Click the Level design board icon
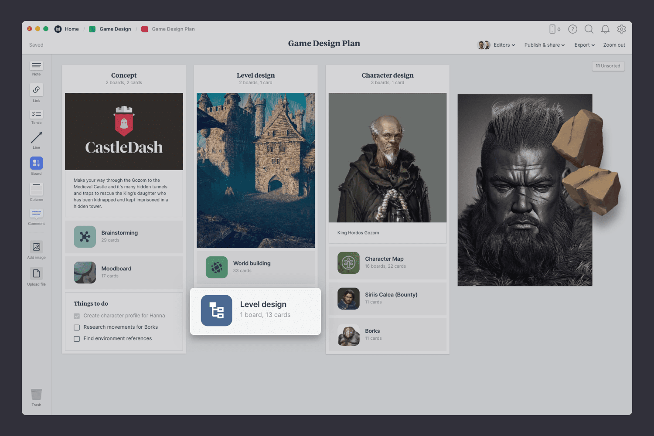654x436 pixels. (217, 310)
